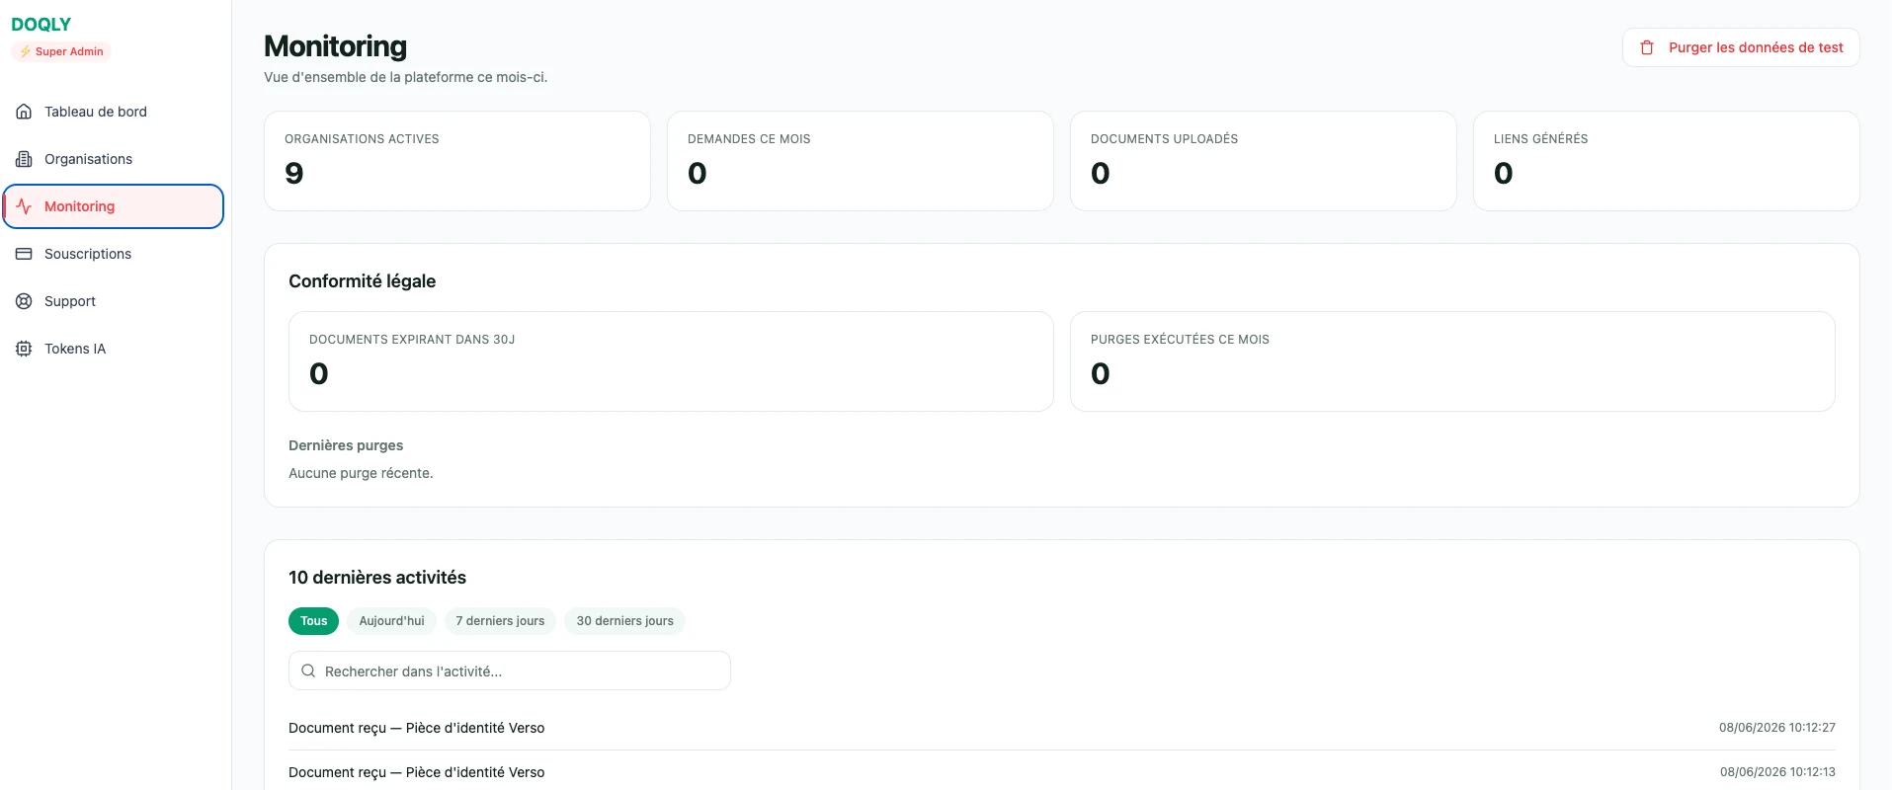Open Tableau de bord in sidebar
Screen dimensions: 1892x790
pyautogui.click(x=114, y=112)
